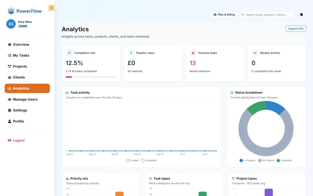Open Manage Users

coord(27,99)
